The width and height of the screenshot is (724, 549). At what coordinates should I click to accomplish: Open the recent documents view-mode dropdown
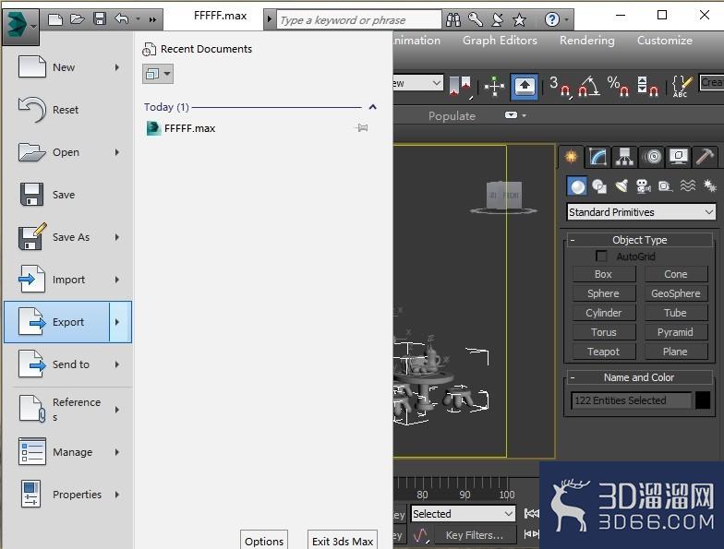pyautogui.click(x=157, y=74)
